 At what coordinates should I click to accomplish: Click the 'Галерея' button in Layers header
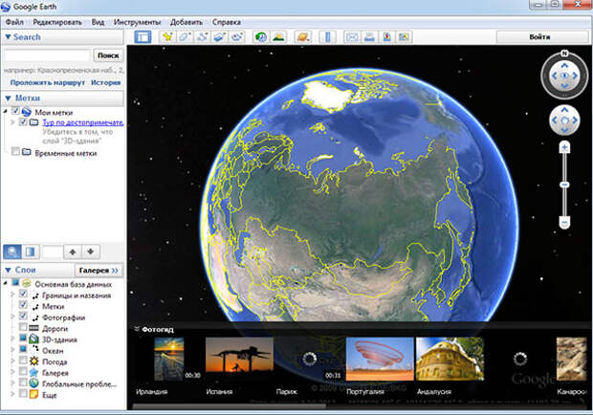point(99,270)
